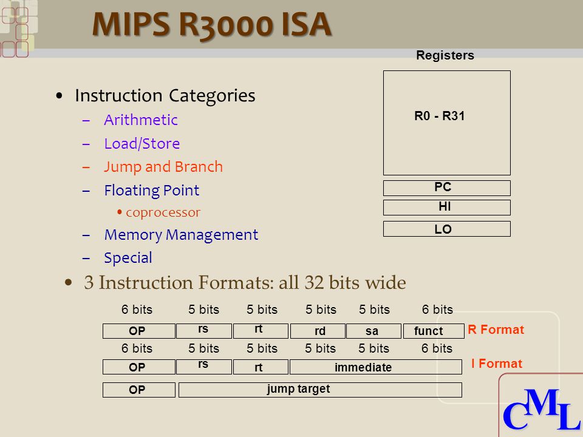Click the '5 bits' label above 'sa'
This screenshot has height=437, width=583.
(x=375, y=310)
